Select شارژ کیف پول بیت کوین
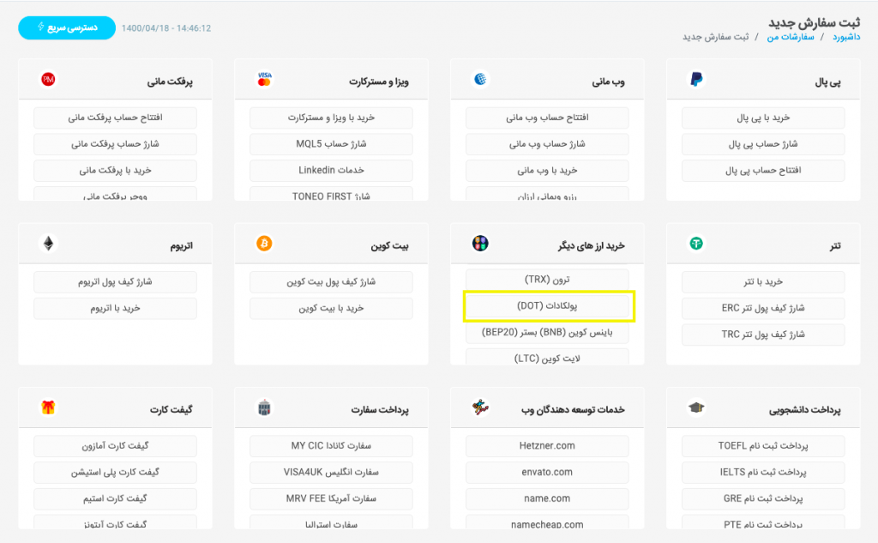 (331, 282)
